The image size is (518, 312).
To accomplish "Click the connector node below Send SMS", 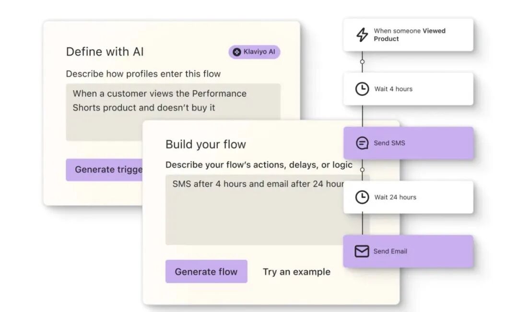I will (362, 170).
